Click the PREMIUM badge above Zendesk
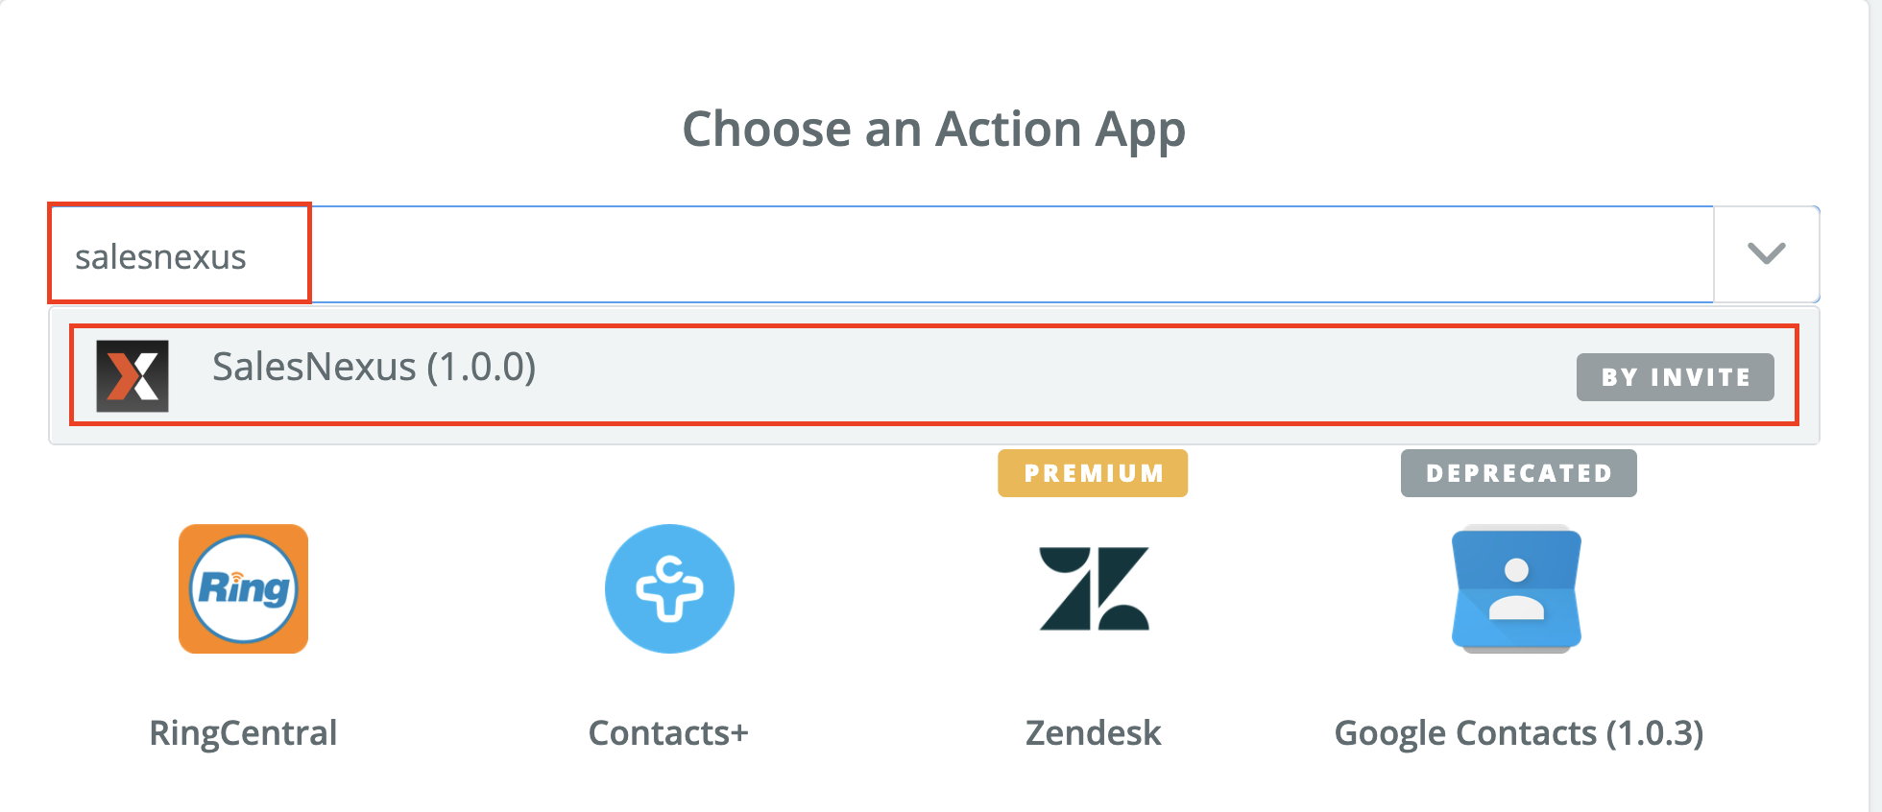The height and width of the screenshot is (812, 1882). click(x=1093, y=473)
